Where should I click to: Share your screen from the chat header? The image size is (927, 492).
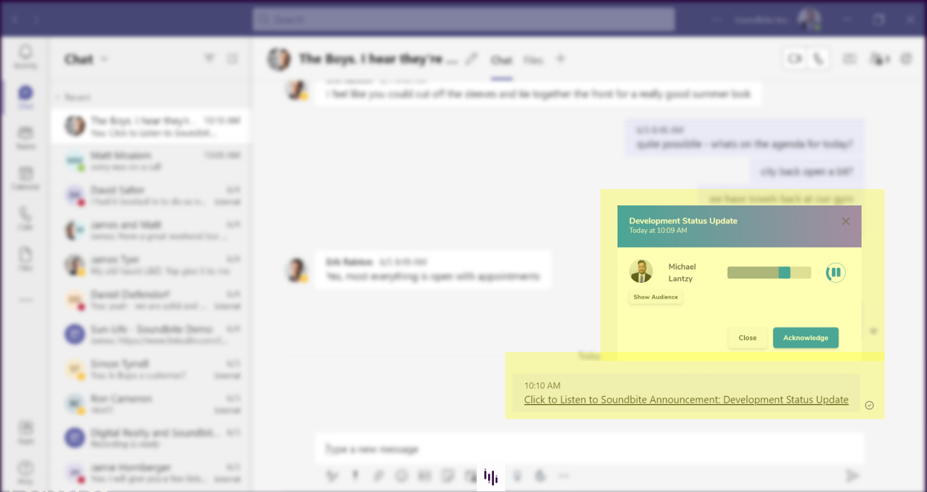849,59
